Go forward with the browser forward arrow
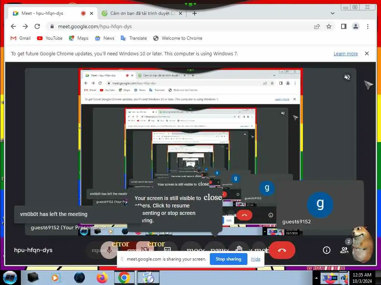The width and height of the screenshot is (381, 285). click(x=25, y=26)
